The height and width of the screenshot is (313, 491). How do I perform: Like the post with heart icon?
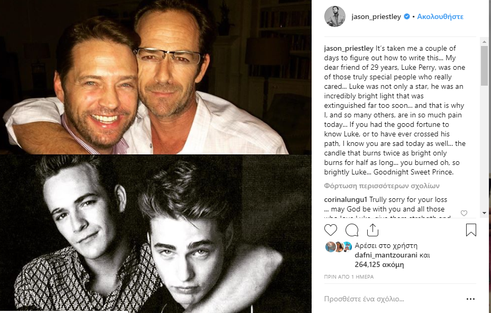click(330, 231)
